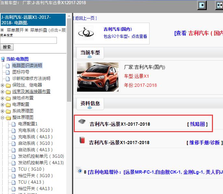223x194 pixels.
Task: Click 包含92个车型，点击查看 link
Action: click(x=125, y=36)
